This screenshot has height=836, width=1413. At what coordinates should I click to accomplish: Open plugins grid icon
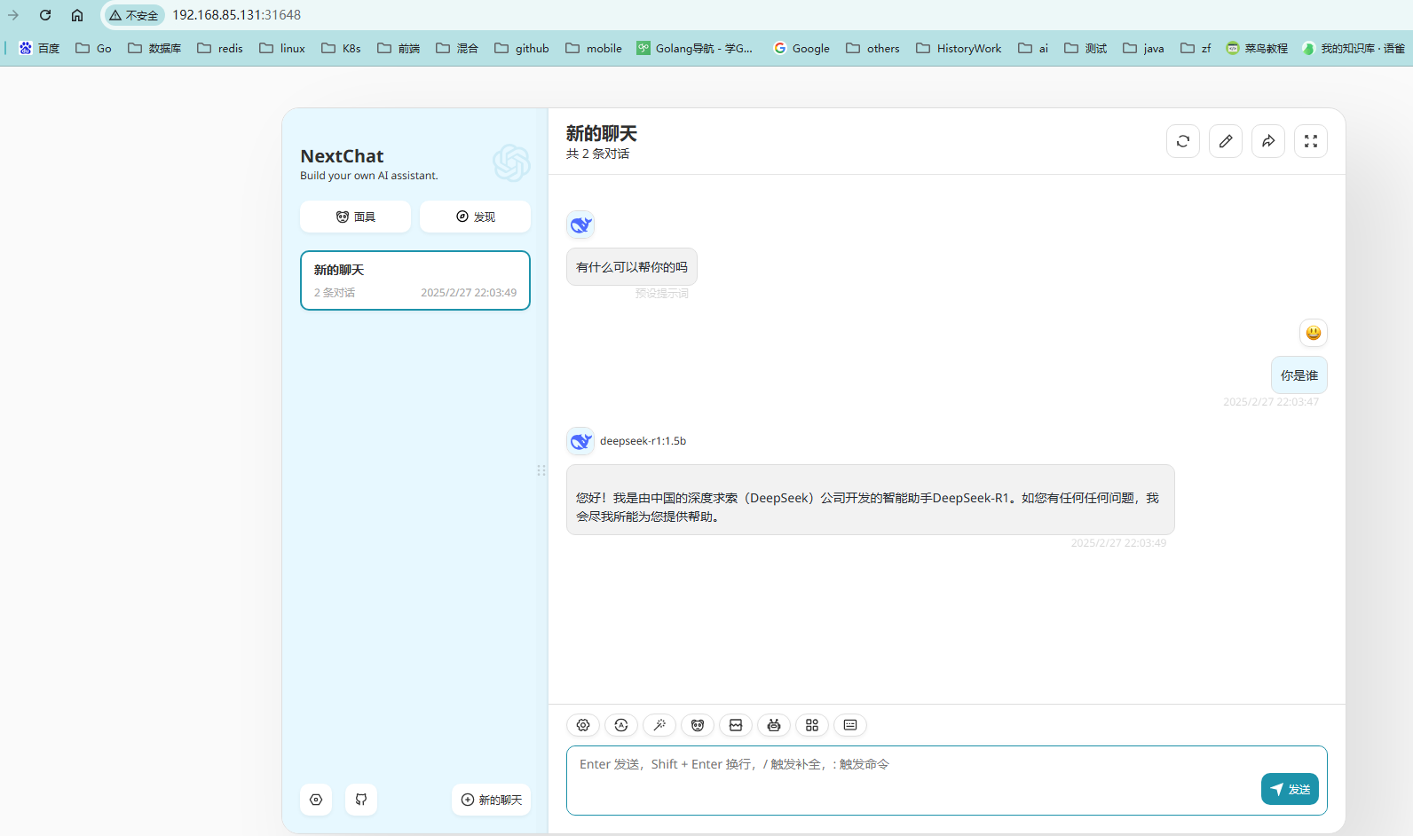pos(812,725)
